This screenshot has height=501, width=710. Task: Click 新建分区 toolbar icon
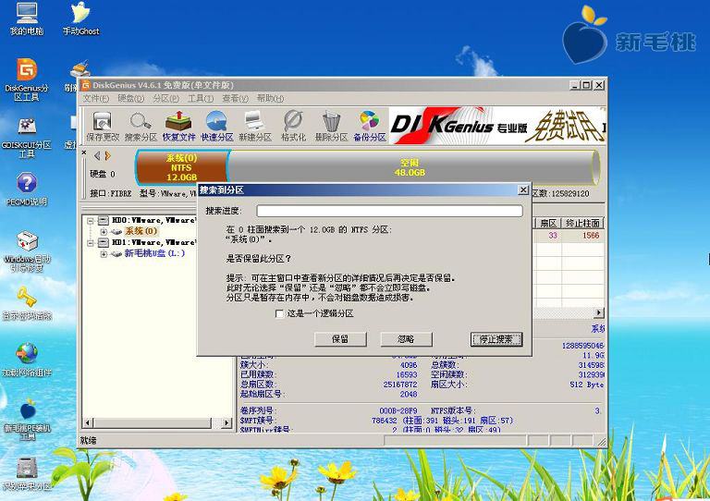[x=255, y=126]
